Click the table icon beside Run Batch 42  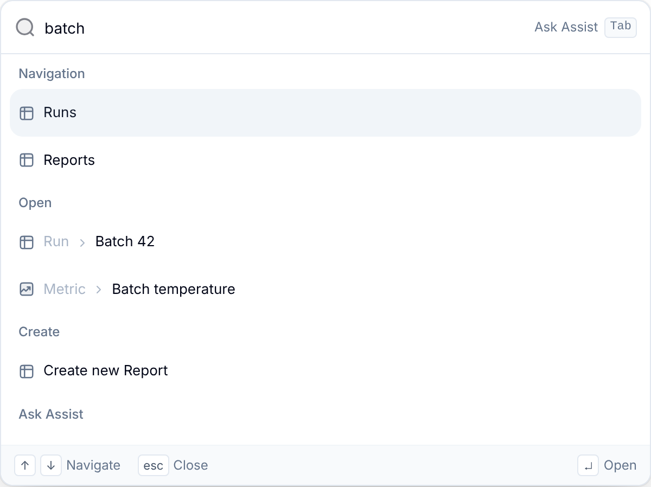coord(27,242)
